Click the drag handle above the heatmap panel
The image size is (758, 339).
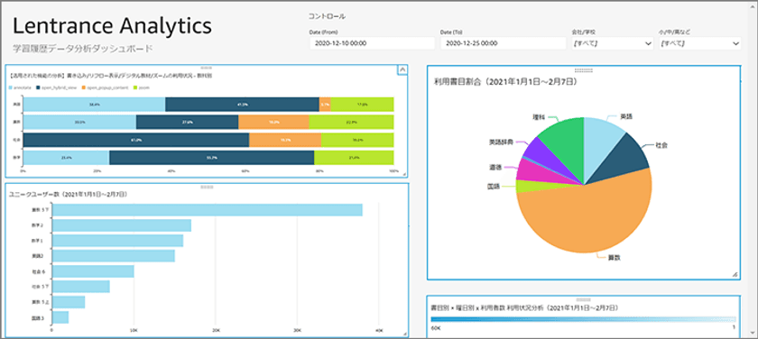point(584,300)
